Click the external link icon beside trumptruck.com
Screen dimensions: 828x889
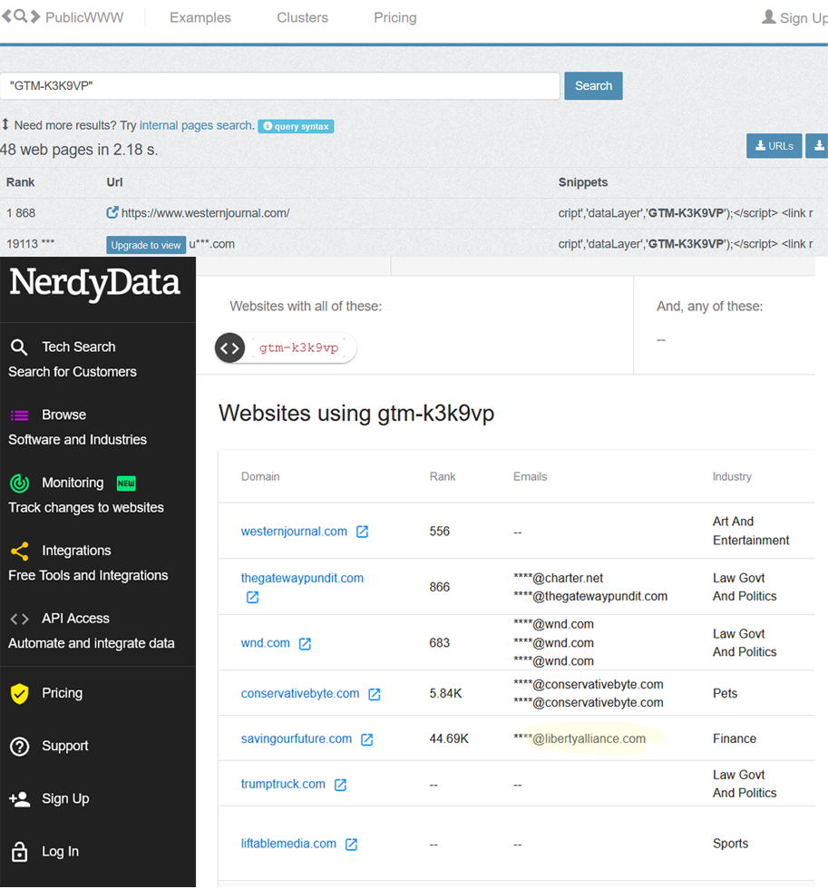click(340, 785)
